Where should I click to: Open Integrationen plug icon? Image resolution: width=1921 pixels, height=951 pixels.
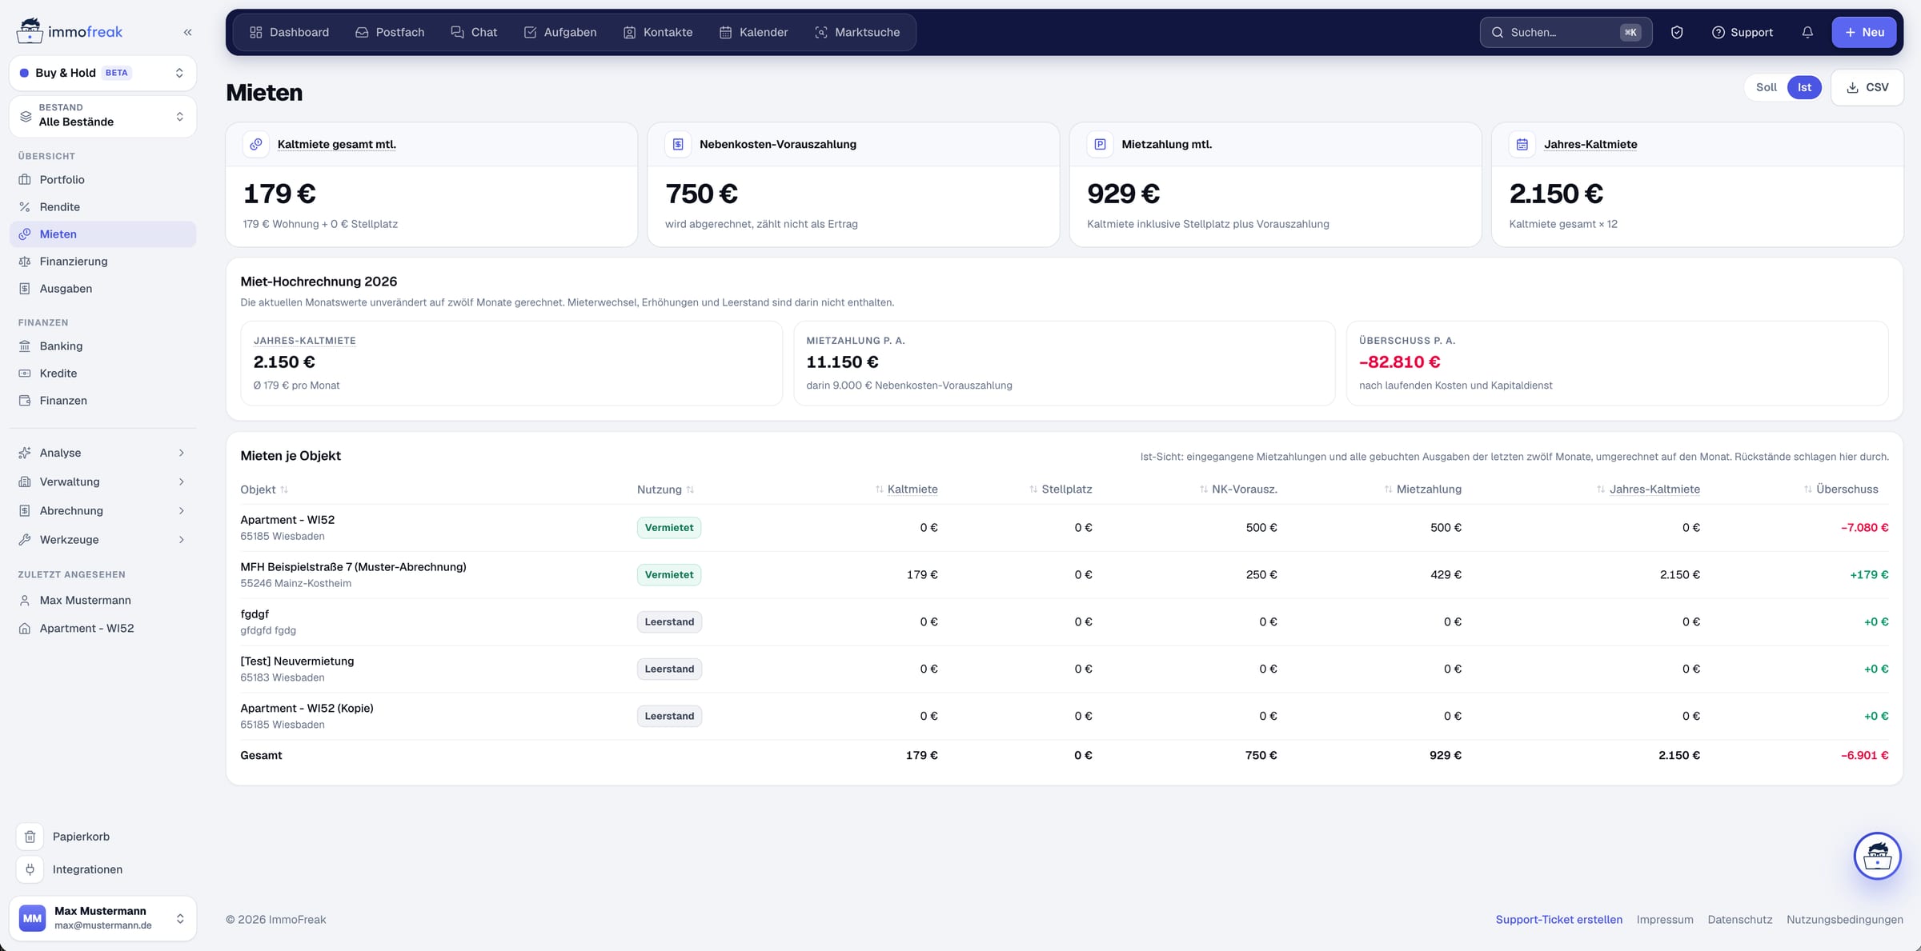tap(30, 869)
